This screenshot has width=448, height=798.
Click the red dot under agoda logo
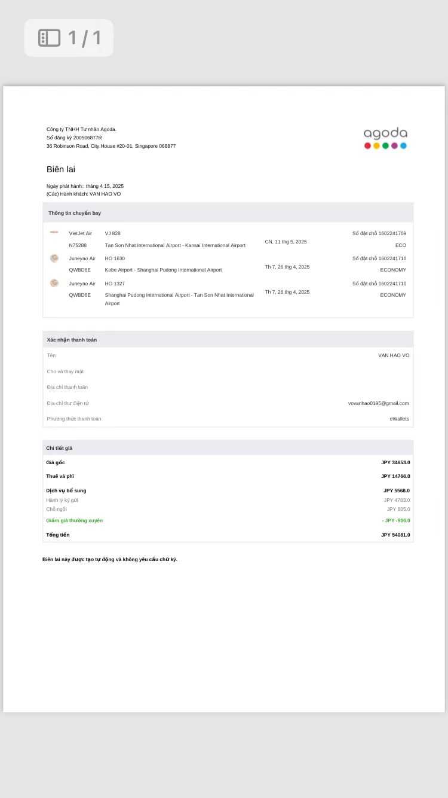[367, 146]
